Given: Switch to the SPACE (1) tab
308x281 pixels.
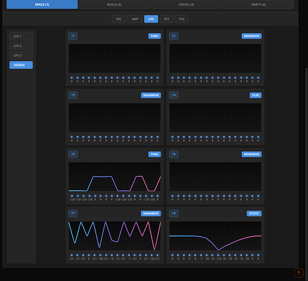Looking at the screenshot, I should point(42,5).
